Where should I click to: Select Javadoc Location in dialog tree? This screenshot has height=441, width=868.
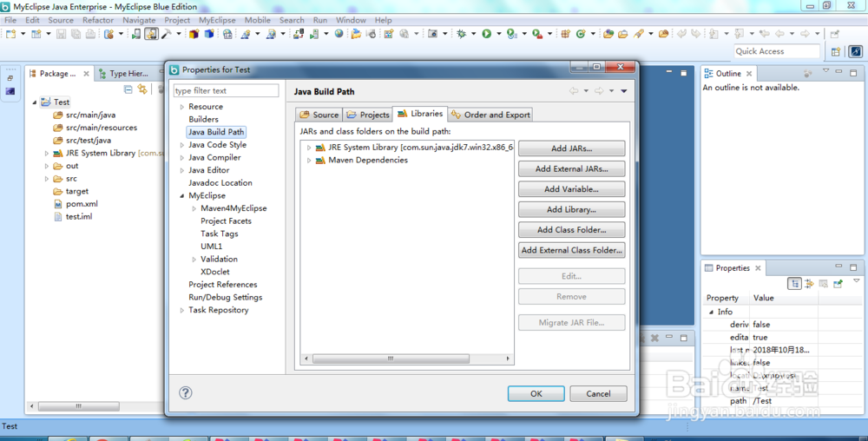tap(220, 183)
